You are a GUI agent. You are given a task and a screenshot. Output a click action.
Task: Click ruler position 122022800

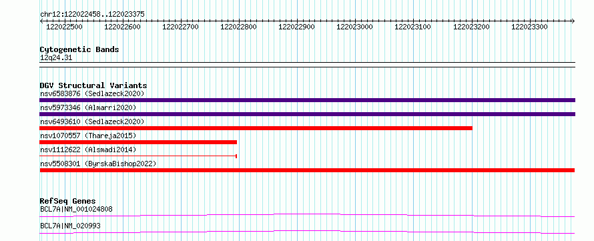pos(238,27)
